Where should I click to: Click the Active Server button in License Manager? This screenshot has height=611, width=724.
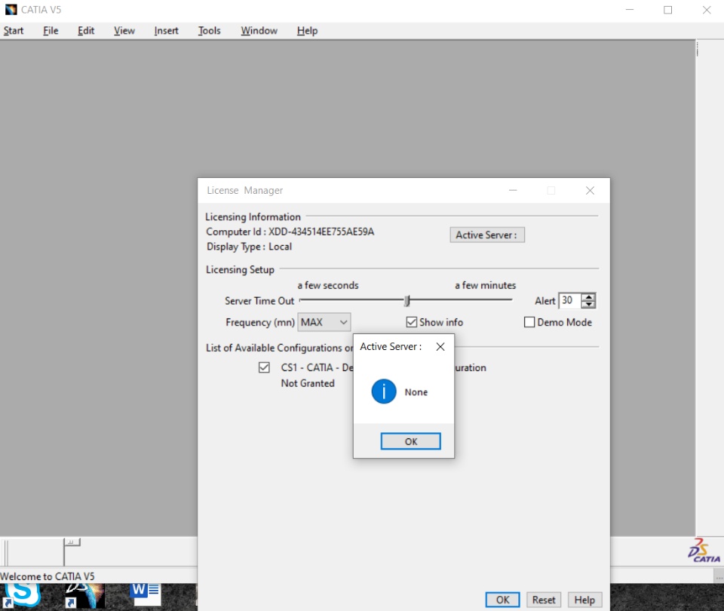[487, 235]
